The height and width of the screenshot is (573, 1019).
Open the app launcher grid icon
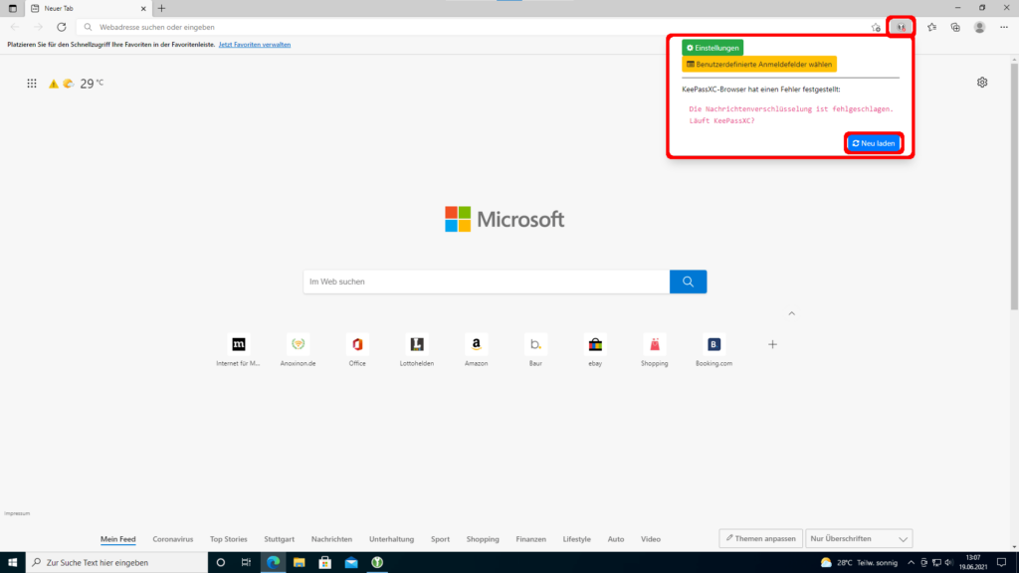(x=31, y=84)
